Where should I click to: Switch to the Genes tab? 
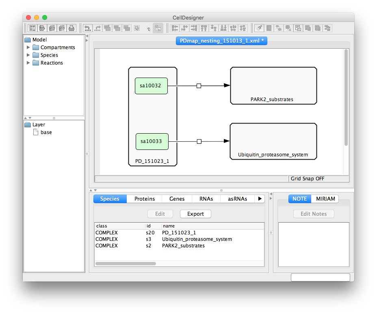pyautogui.click(x=177, y=199)
